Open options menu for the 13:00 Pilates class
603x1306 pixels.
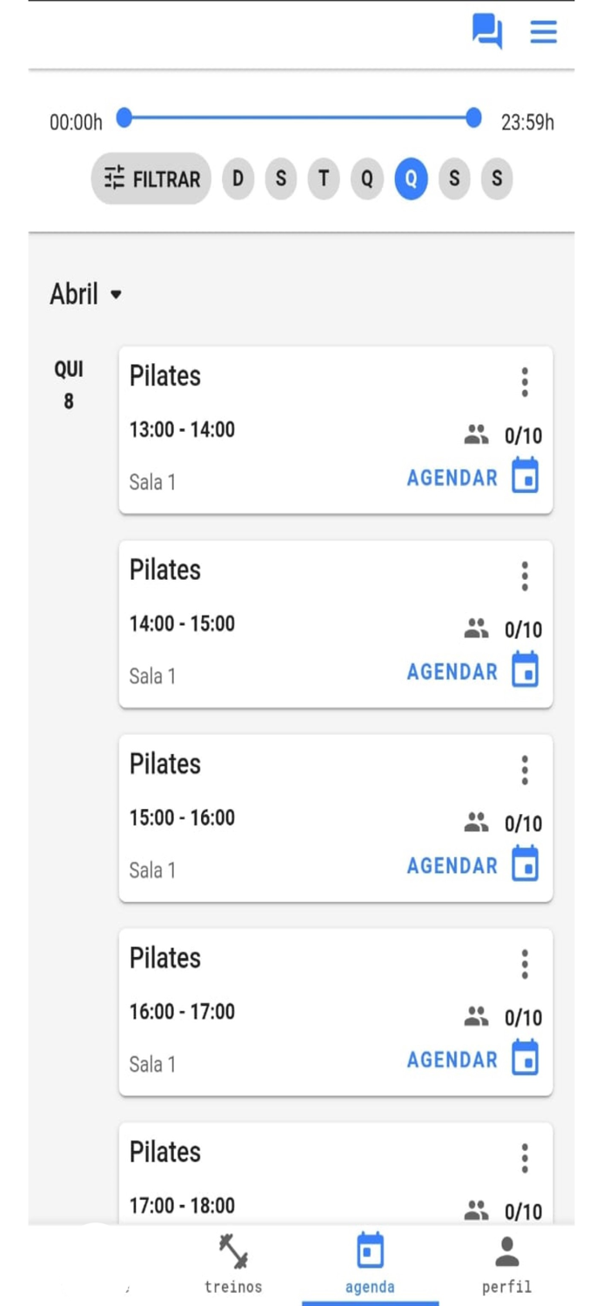click(525, 380)
